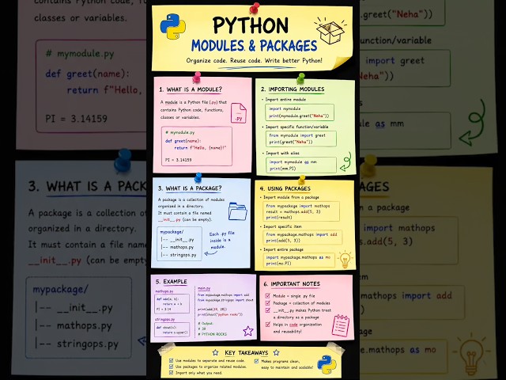Click the blue folder icon in the package note
The width and height of the screenshot is (506, 380).
[x=237, y=211]
